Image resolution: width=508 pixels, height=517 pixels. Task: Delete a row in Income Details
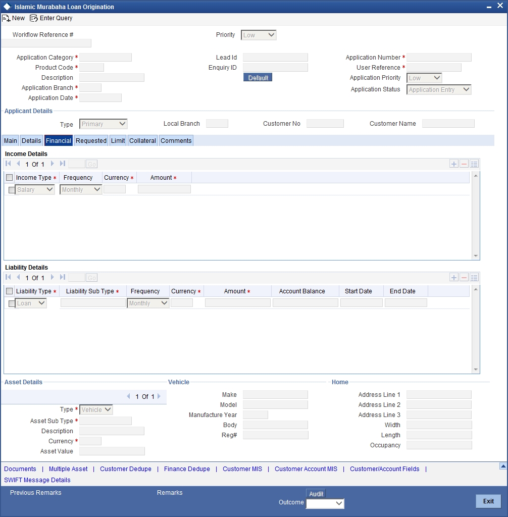click(464, 164)
